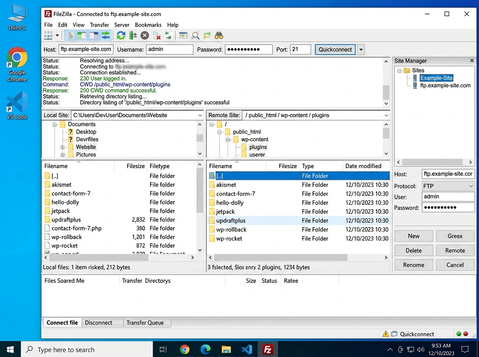479x357 pixels.
Task: Collapse the Documents node in local tree
Action: (x=55, y=124)
